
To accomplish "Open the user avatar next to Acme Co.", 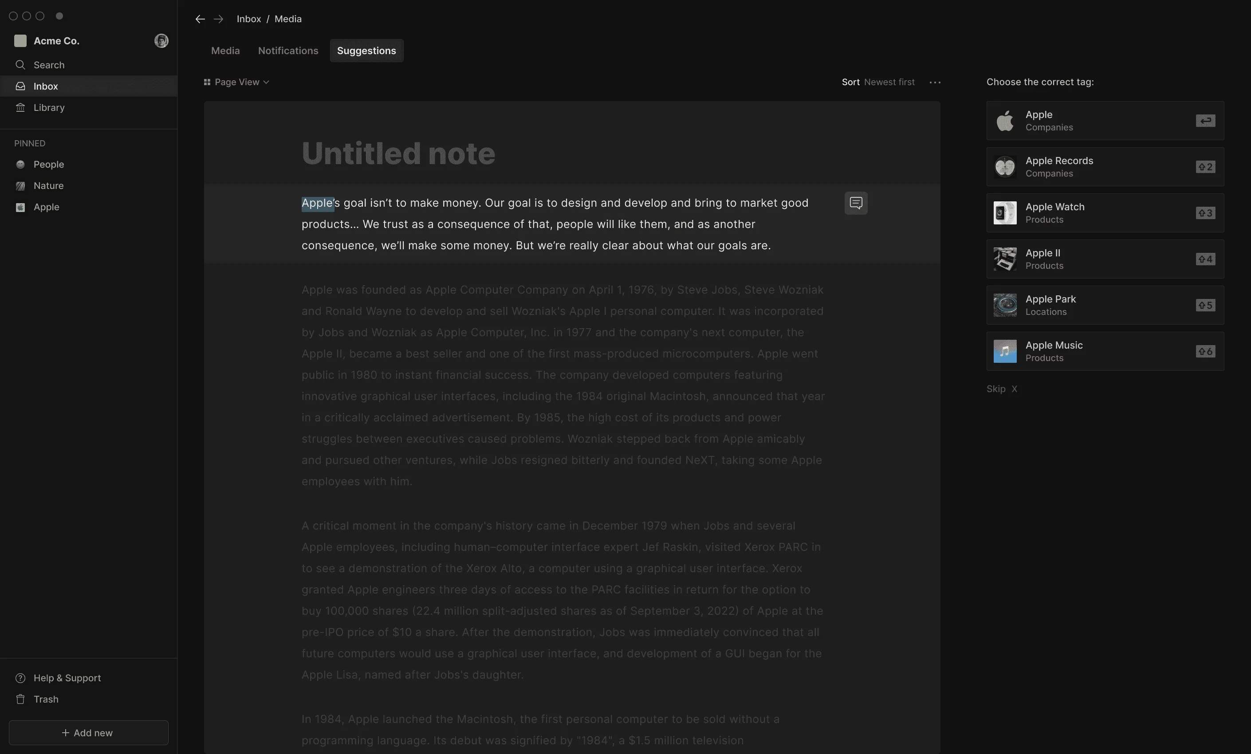I will (x=161, y=41).
